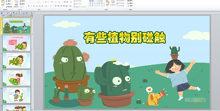Click the Replace (替换) button

131,3
